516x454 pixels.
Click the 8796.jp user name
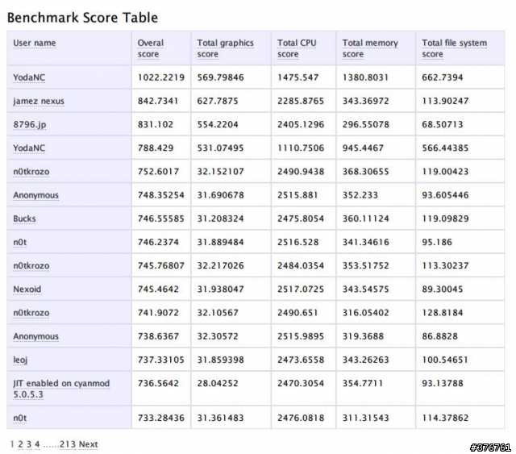pyautogui.click(x=30, y=125)
